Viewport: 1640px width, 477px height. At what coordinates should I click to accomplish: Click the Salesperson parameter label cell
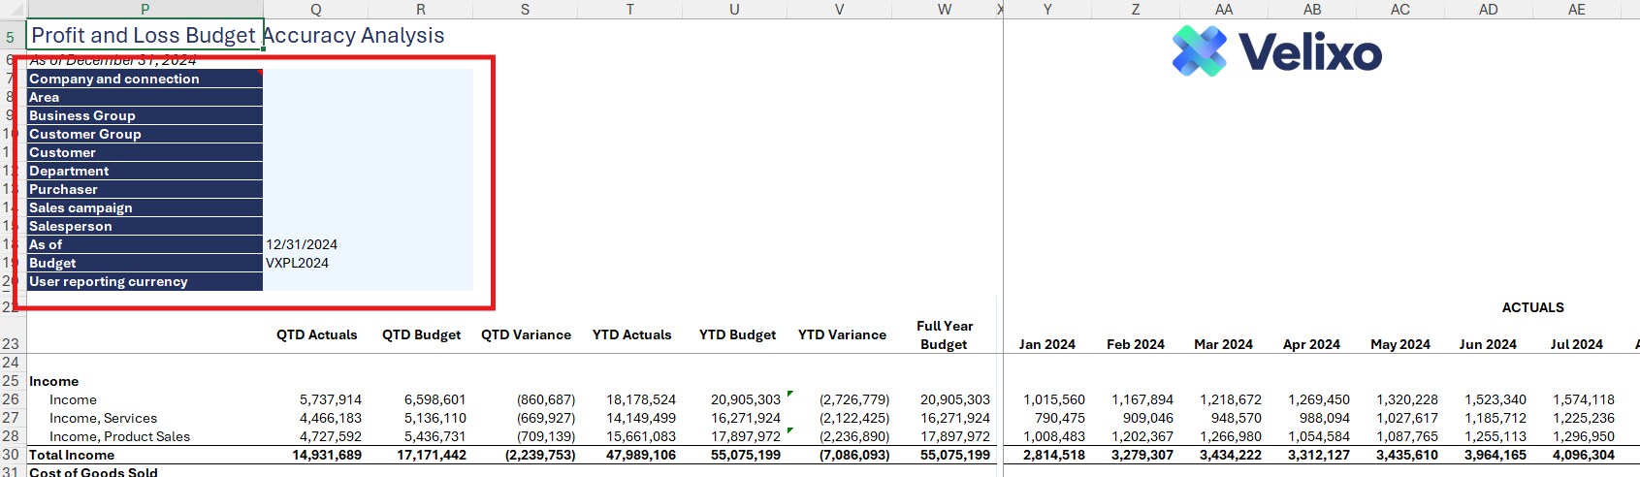(x=144, y=226)
